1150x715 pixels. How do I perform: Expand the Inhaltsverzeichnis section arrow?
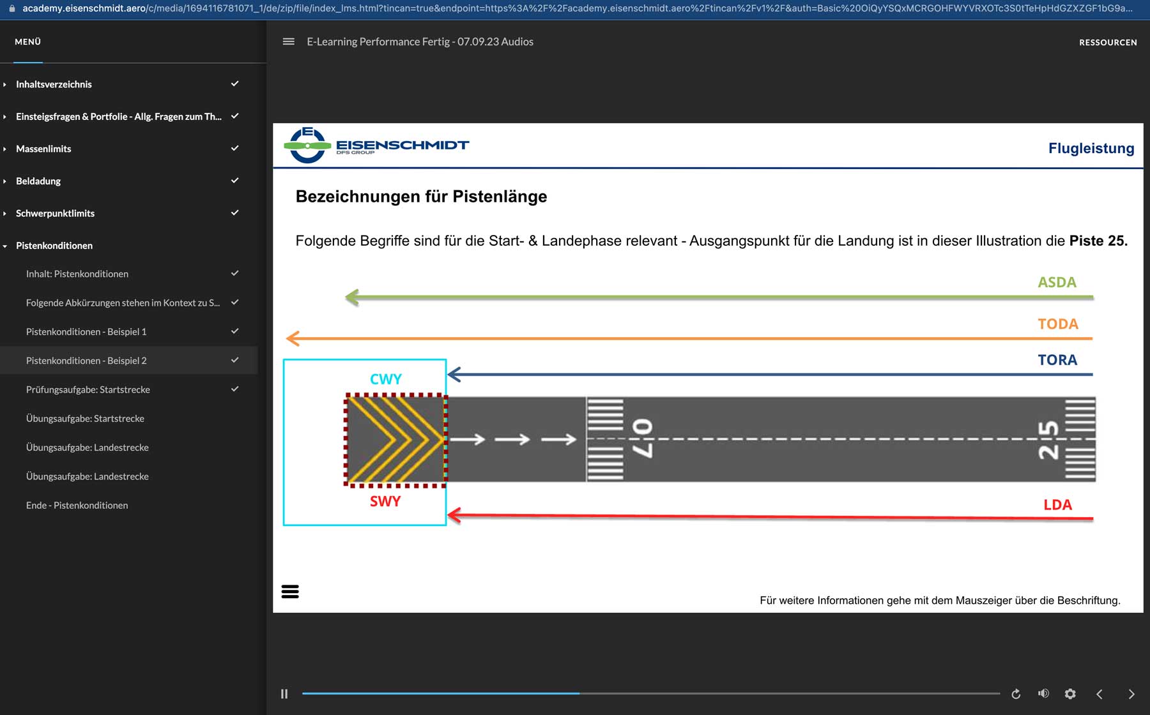pos(5,84)
